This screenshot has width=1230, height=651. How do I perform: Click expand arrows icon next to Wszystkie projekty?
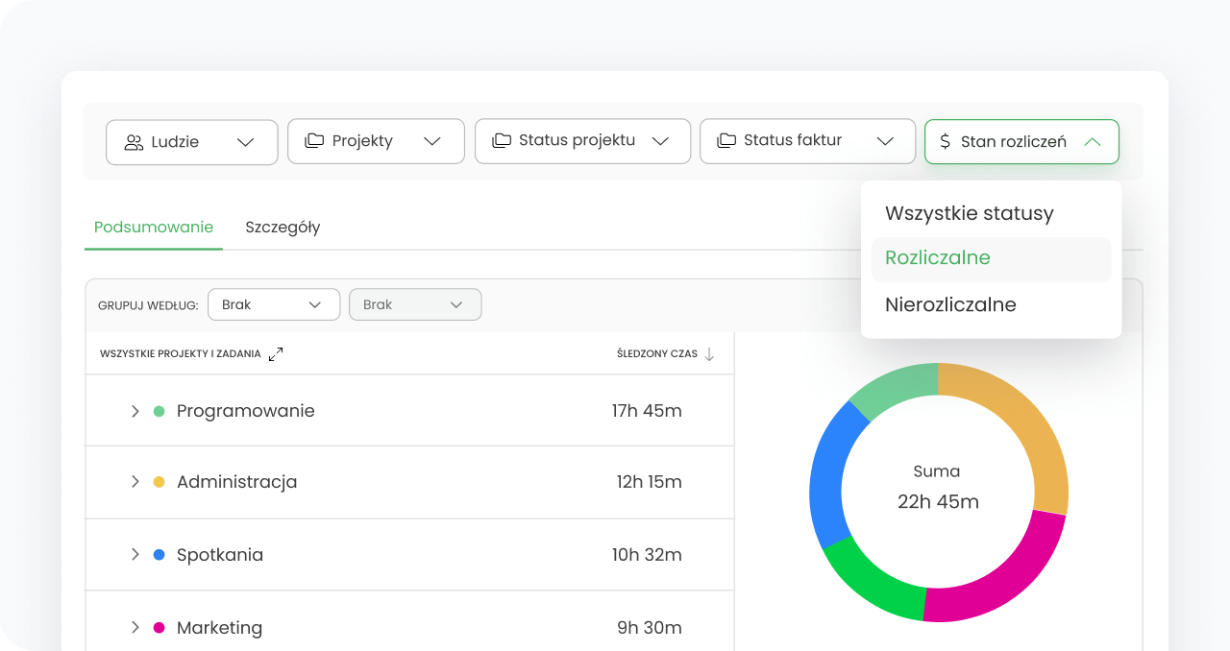[276, 354]
